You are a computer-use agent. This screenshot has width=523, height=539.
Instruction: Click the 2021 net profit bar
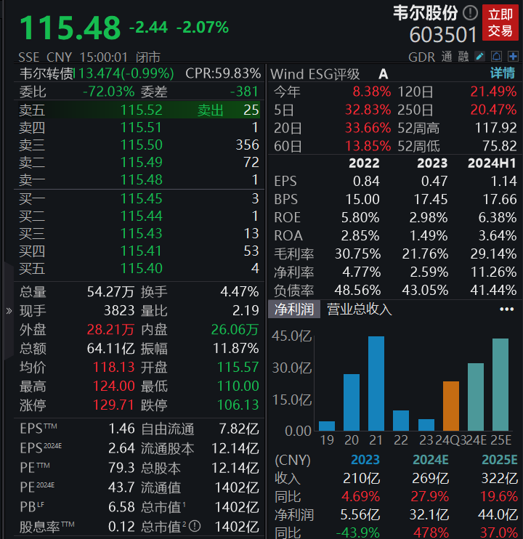376,384
